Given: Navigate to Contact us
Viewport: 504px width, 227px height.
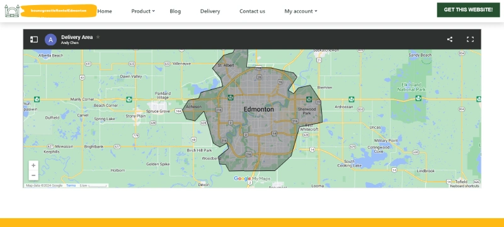Looking at the screenshot, I should [253, 11].
